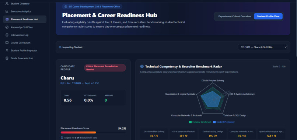Click the radar icon beside Technical Competency title
The width and height of the screenshot is (297, 140).
pos(142,66)
